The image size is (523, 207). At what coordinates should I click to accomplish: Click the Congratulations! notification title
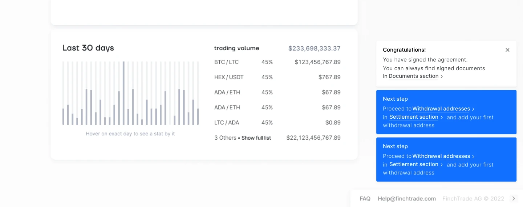[x=404, y=50]
